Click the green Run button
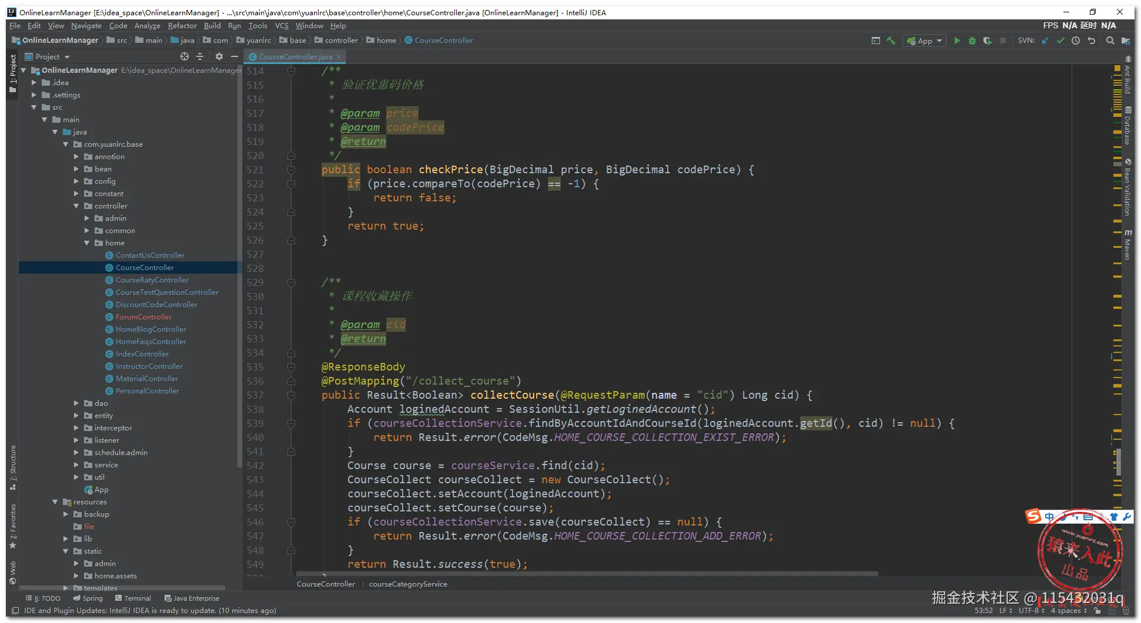 click(957, 41)
